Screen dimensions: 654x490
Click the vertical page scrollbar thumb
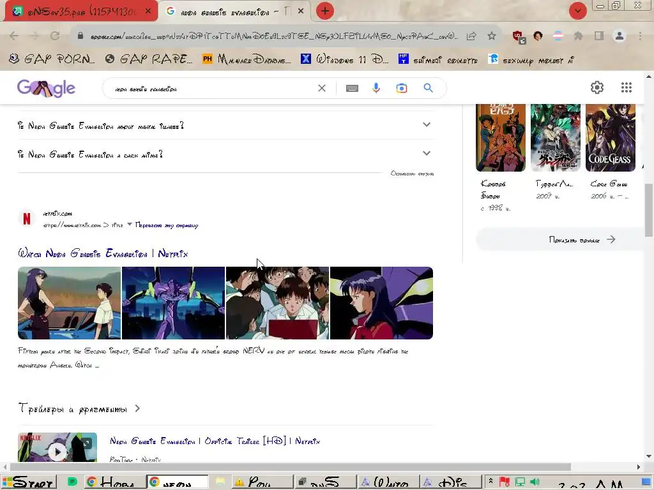pyautogui.click(x=649, y=210)
